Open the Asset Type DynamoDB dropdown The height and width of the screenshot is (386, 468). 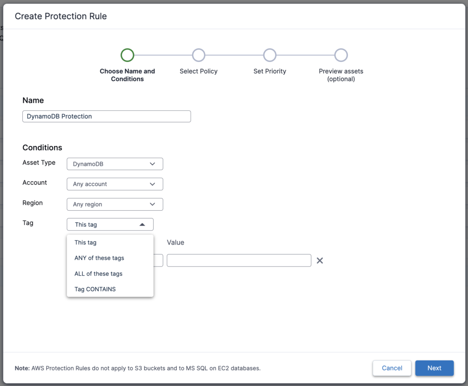tap(115, 164)
